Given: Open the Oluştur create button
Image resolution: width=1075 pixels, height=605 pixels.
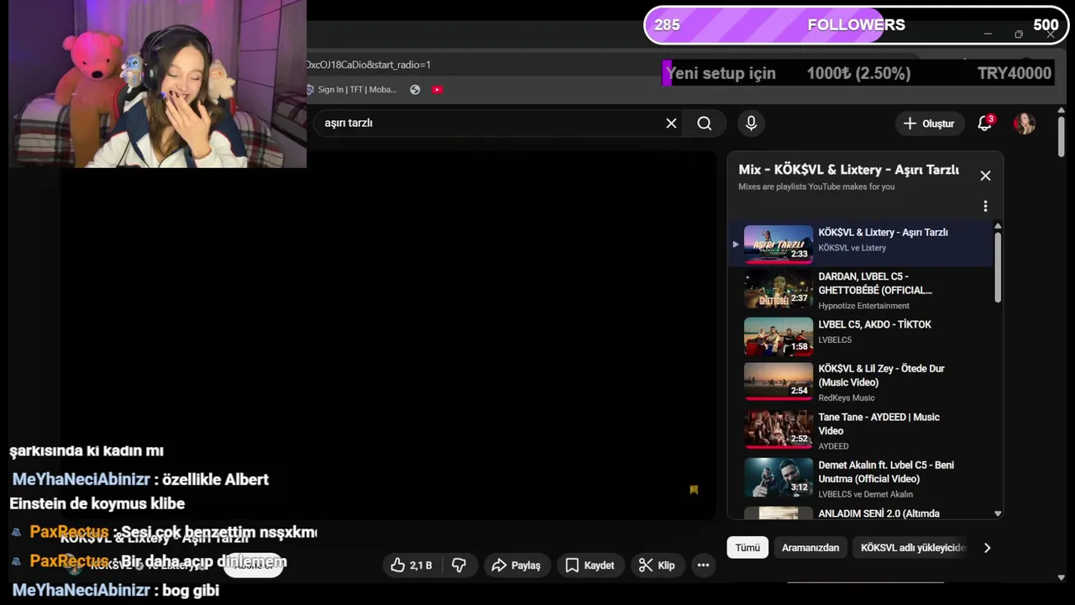Looking at the screenshot, I should tap(929, 124).
